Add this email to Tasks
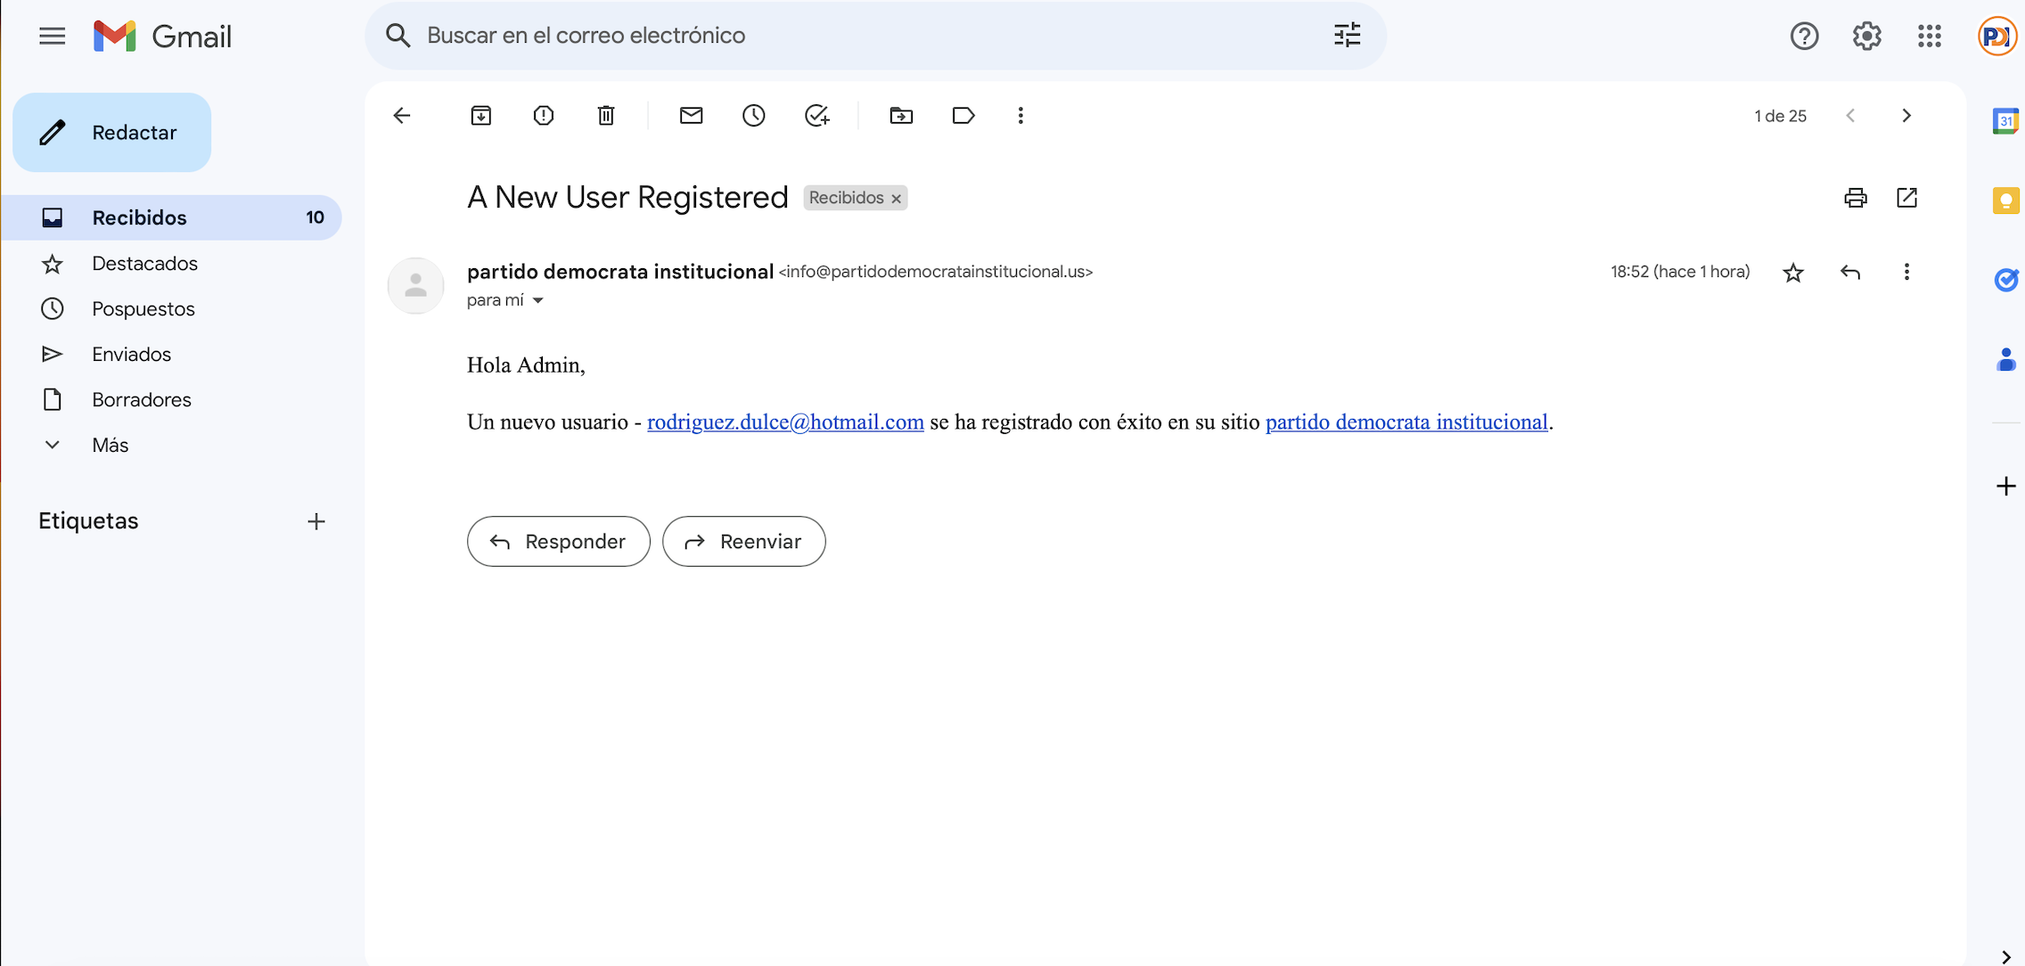The width and height of the screenshot is (2025, 966). pos(816,116)
